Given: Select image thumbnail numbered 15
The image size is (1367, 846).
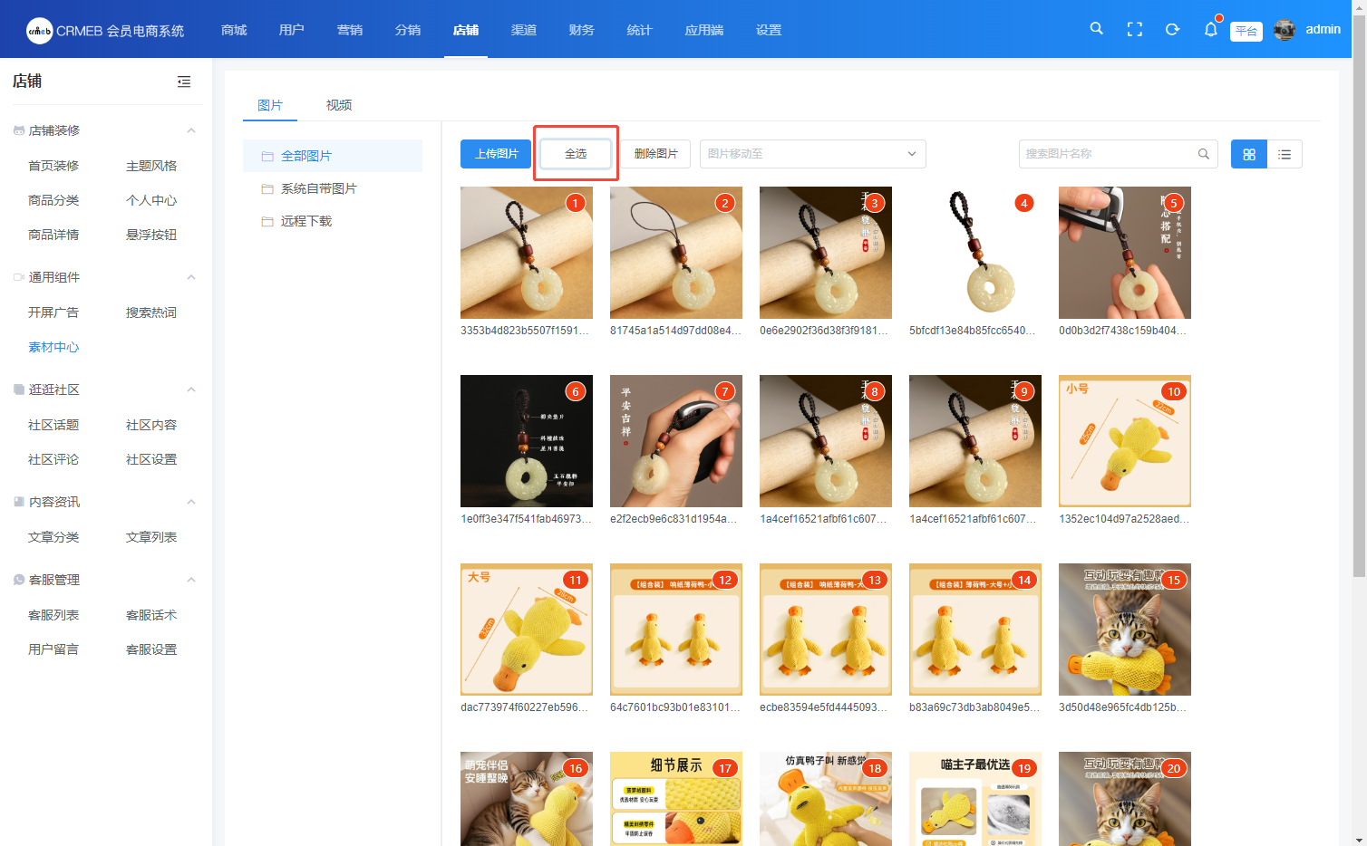Looking at the screenshot, I should coord(1125,630).
